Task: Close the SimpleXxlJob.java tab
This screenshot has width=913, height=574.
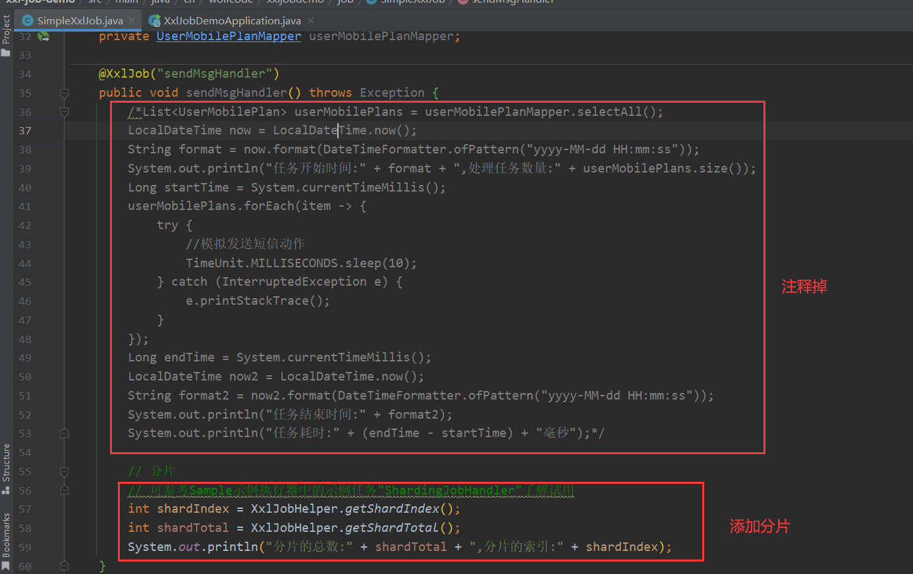Action: tap(132, 20)
